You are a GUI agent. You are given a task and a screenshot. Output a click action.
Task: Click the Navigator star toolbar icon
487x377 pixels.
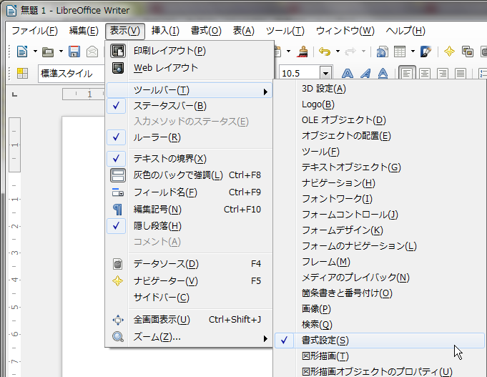(x=449, y=52)
